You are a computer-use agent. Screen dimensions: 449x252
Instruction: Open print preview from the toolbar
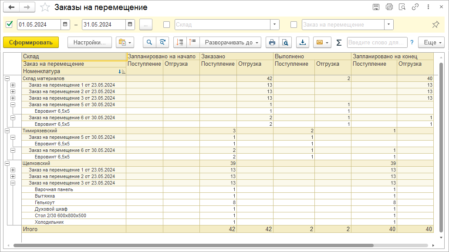[x=285, y=42]
